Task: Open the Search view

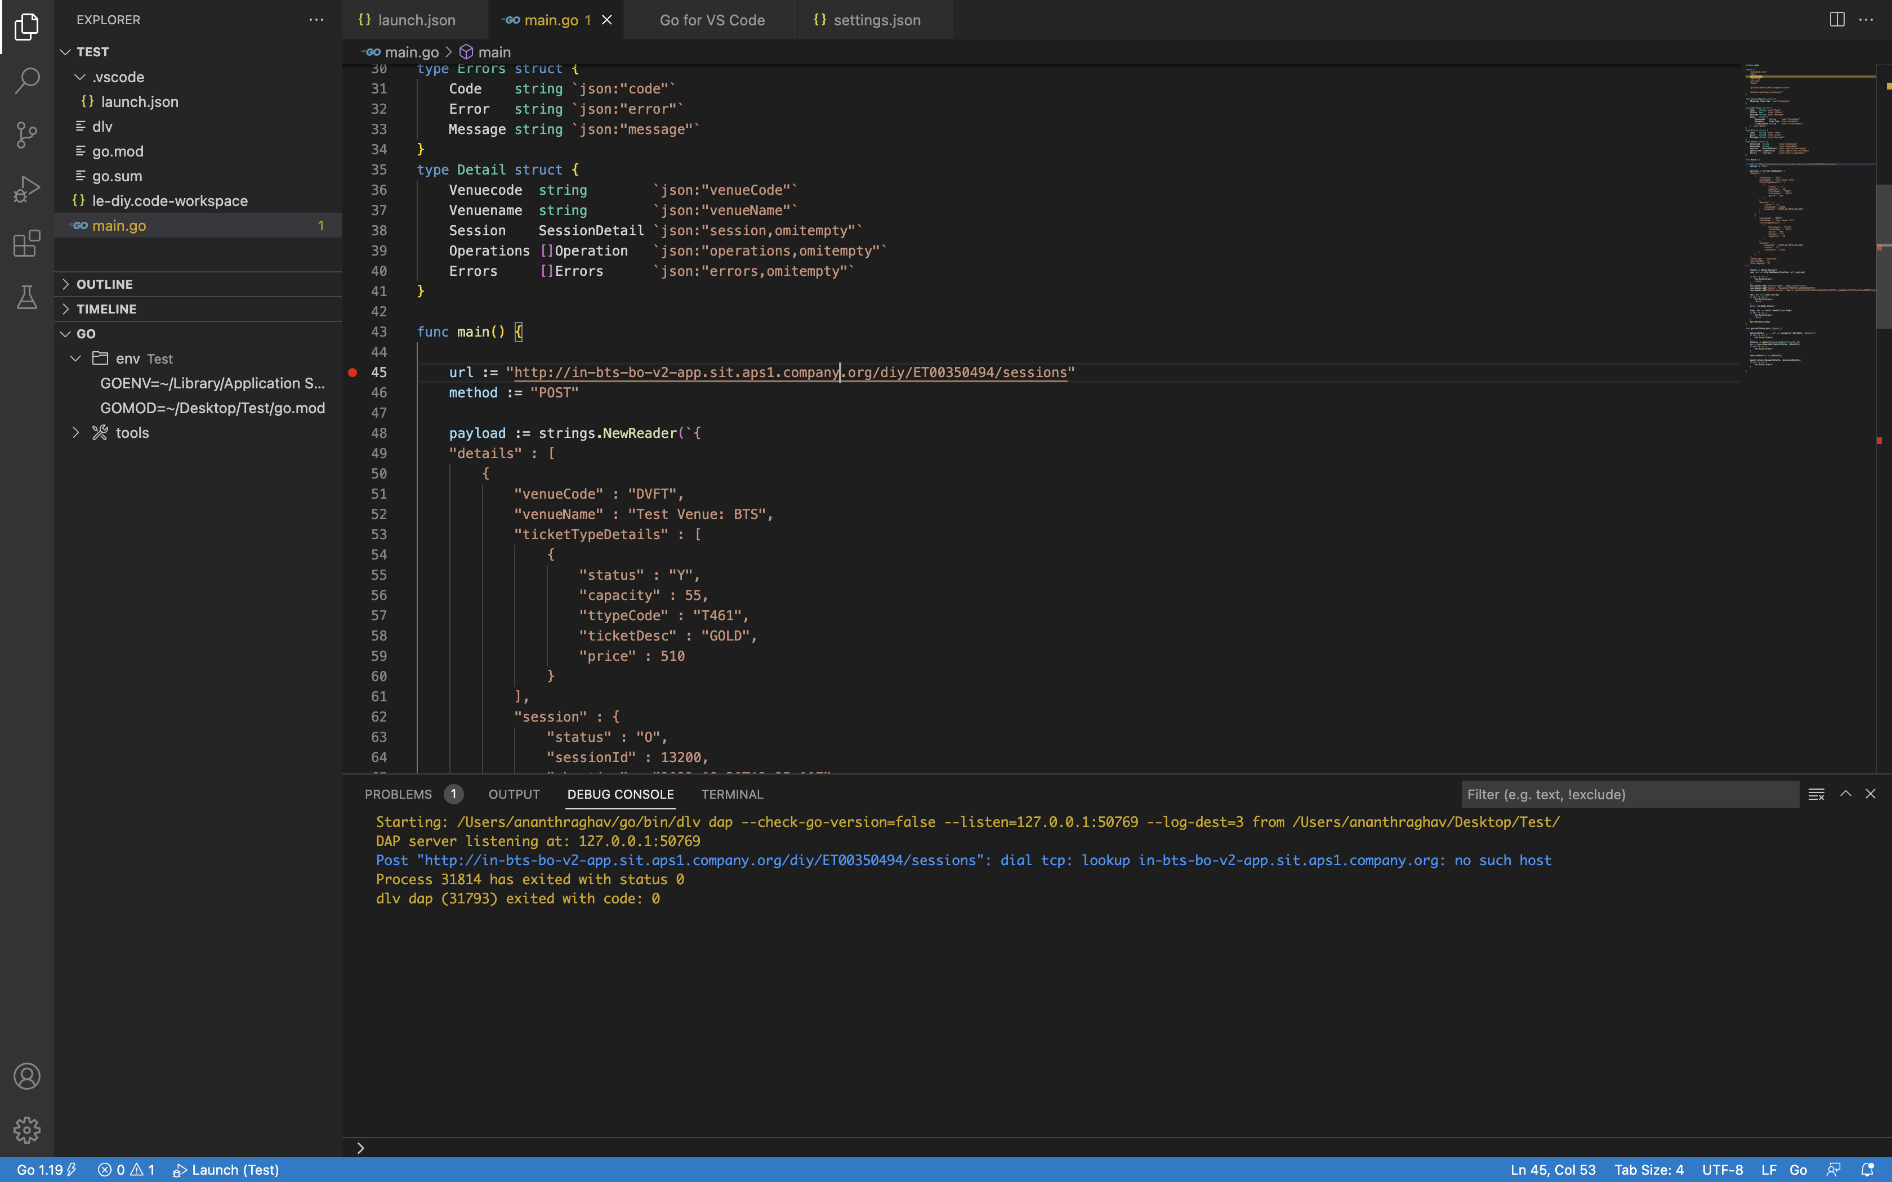Action: [x=28, y=80]
